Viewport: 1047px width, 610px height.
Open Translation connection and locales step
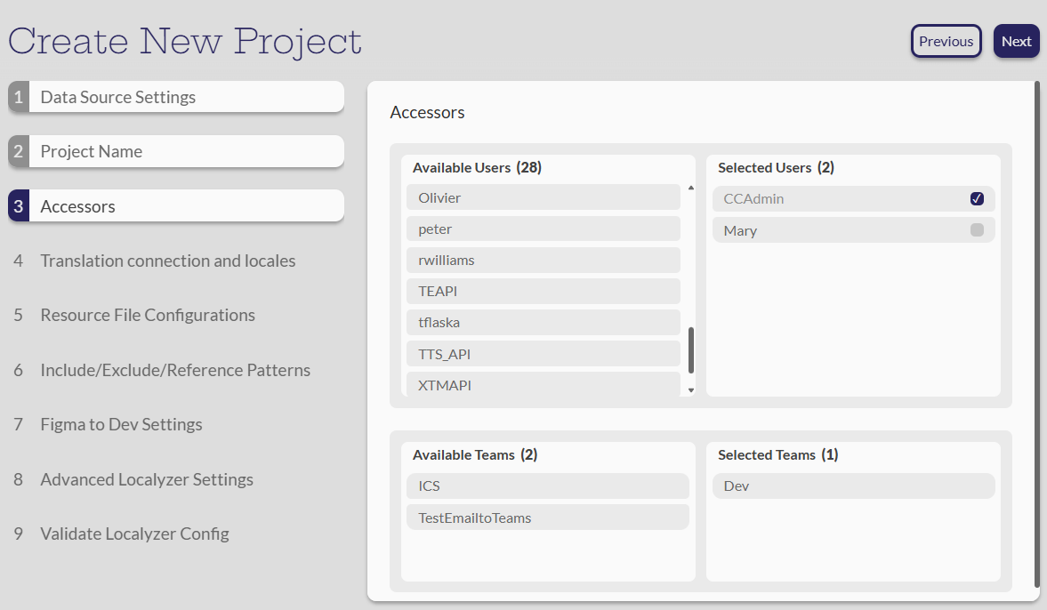[x=167, y=261]
